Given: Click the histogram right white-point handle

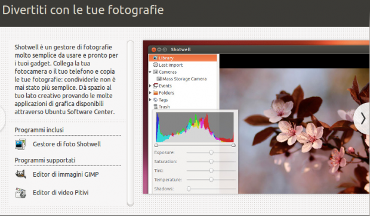Looking at the screenshot, I should (x=233, y=145).
